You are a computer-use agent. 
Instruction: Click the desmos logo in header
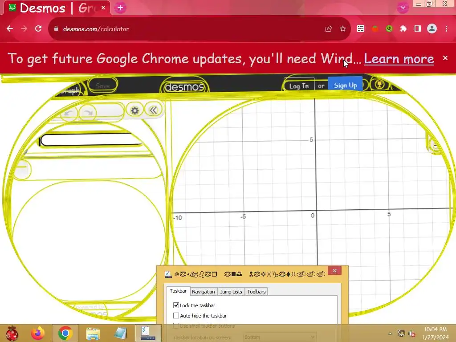click(x=184, y=87)
